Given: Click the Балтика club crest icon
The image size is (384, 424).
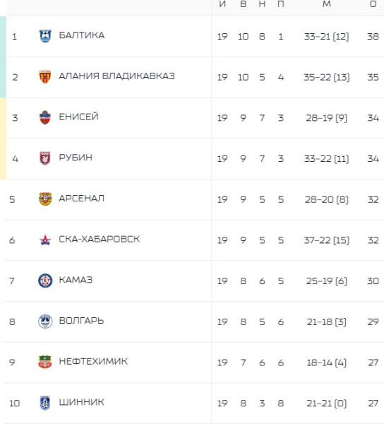Looking at the screenshot, I should point(45,36).
